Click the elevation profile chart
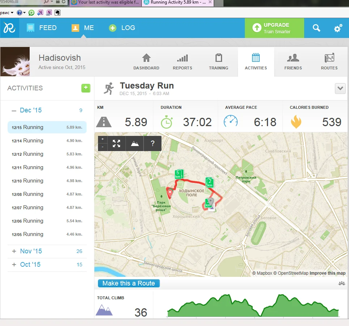 pyautogui.click(x=253, y=305)
